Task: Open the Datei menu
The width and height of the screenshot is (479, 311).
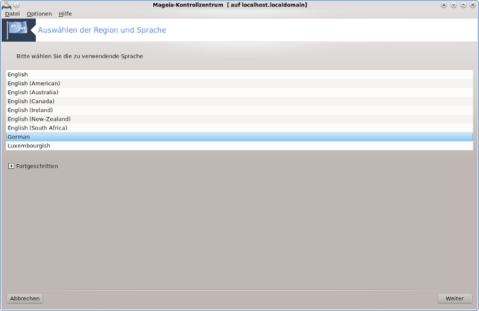Action: (x=12, y=14)
